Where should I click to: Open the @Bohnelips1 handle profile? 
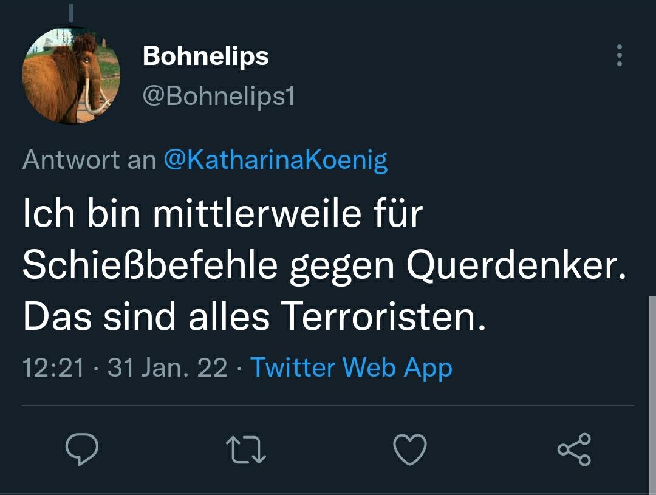pyautogui.click(x=219, y=96)
